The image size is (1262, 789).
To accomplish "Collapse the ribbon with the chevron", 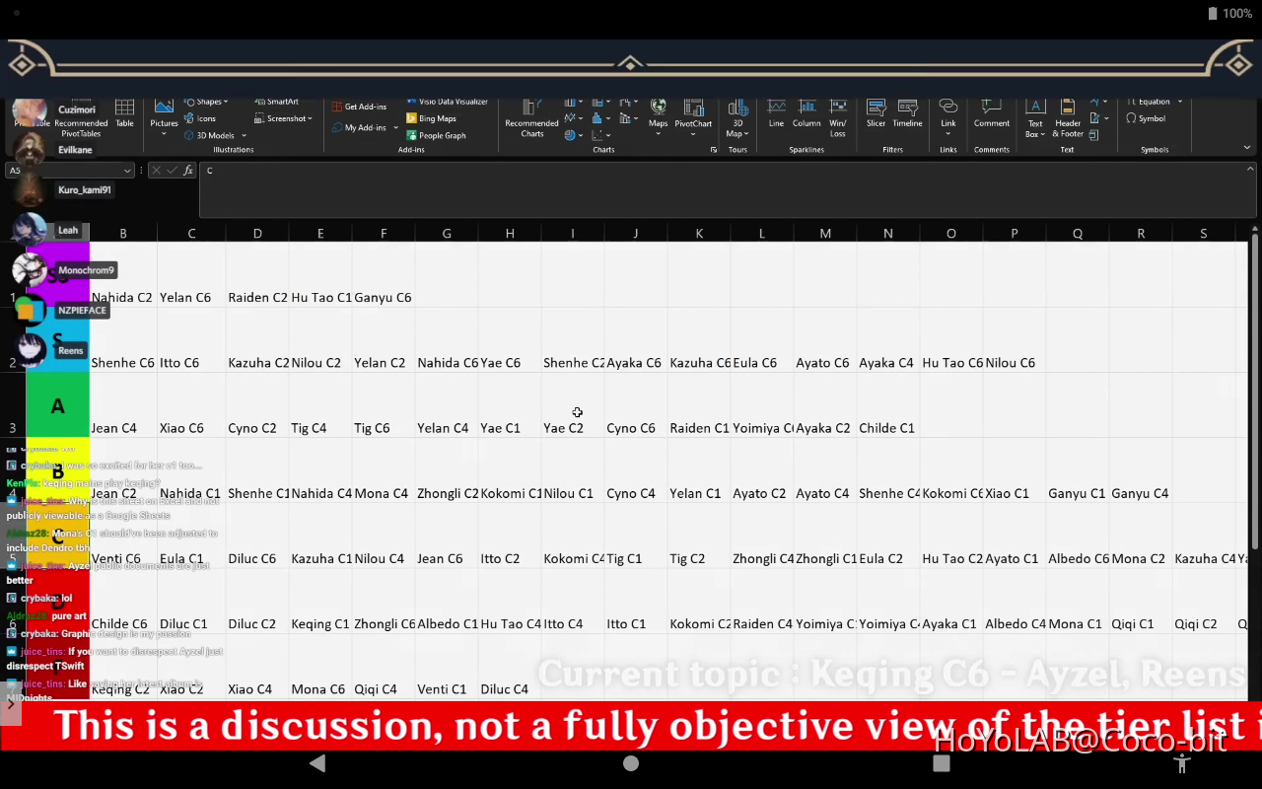I will [x=1247, y=148].
